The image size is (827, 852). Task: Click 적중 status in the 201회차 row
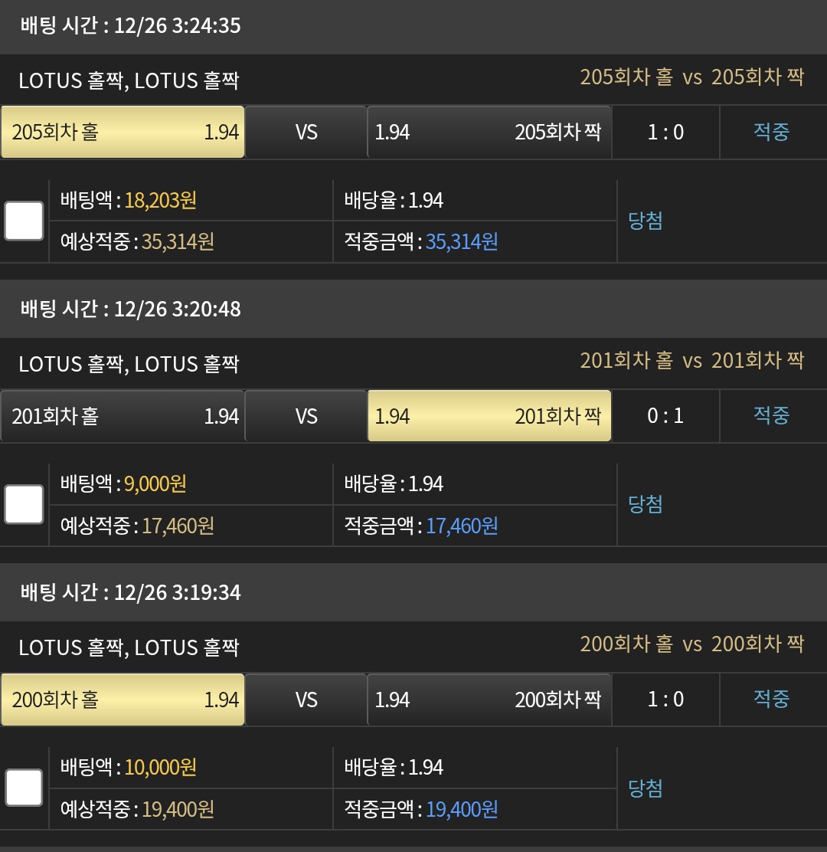(x=771, y=415)
